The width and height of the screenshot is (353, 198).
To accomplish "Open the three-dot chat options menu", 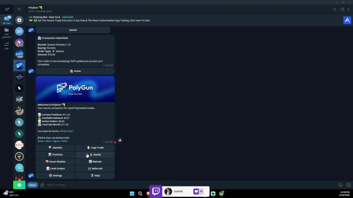I will click(x=349, y=9).
